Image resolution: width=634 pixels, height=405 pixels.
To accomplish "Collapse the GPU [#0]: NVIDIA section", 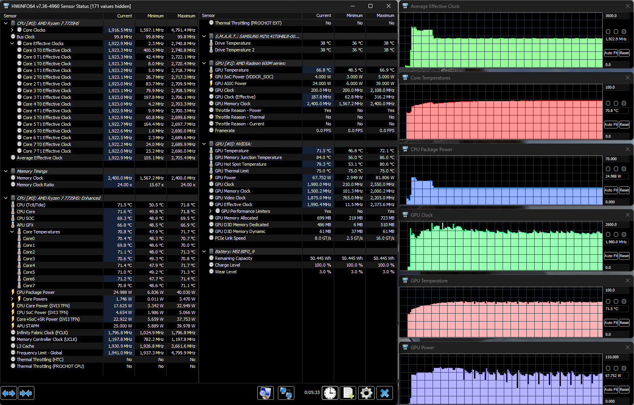I will pyautogui.click(x=204, y=144).
